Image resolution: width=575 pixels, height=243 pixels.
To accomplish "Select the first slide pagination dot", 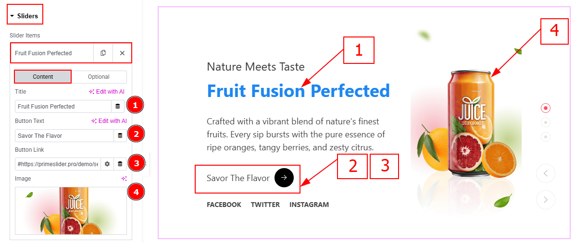I will tap(546, 108).
